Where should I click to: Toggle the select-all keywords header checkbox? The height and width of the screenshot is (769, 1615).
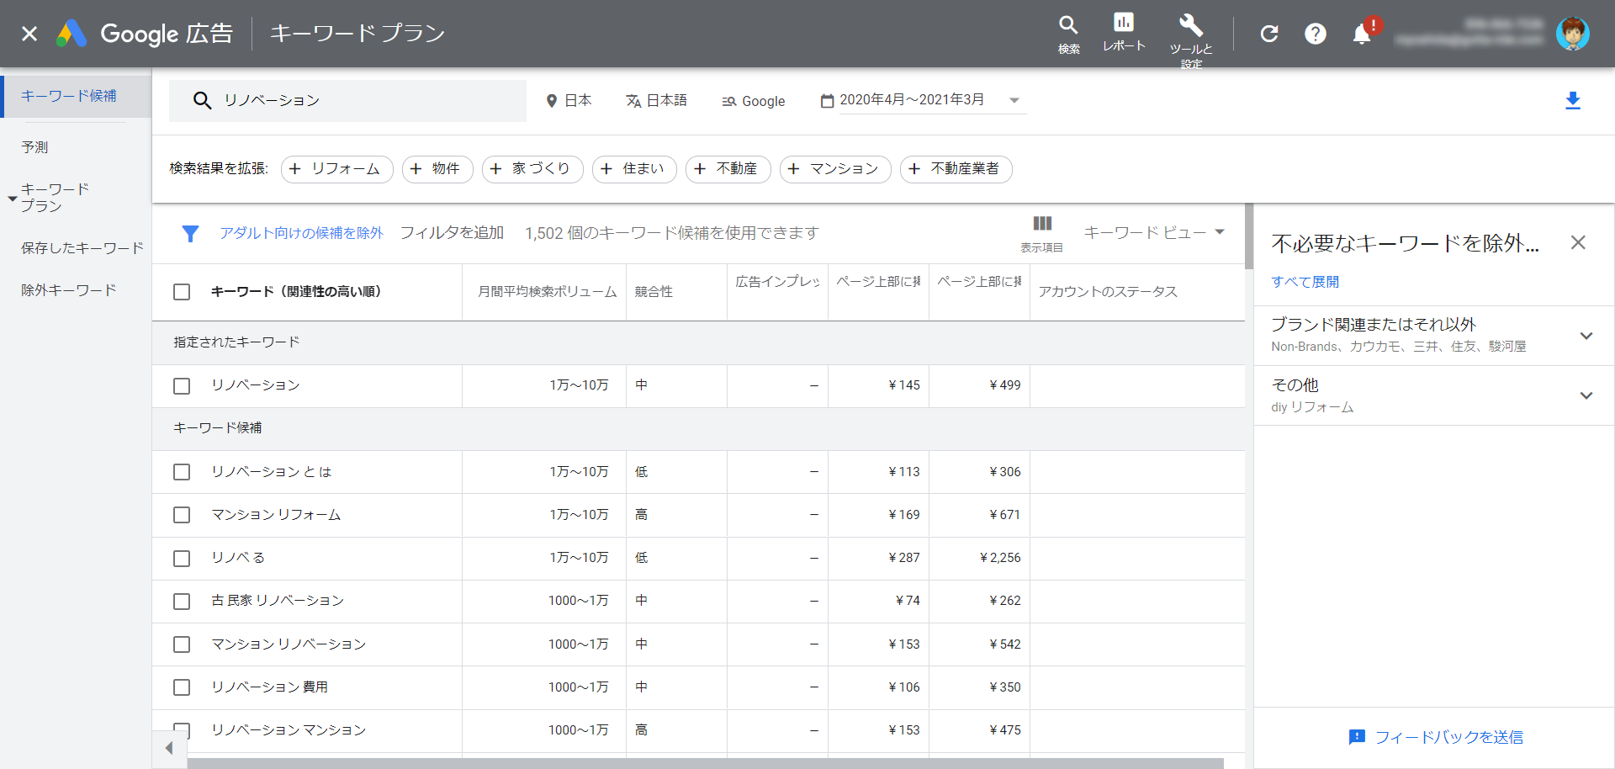click(x=182, y=292)
